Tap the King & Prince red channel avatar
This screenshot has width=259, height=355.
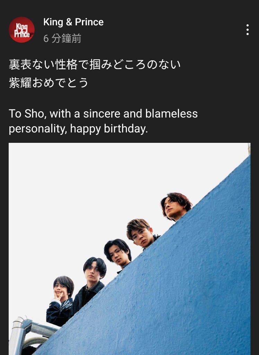[x=21, y=30]
